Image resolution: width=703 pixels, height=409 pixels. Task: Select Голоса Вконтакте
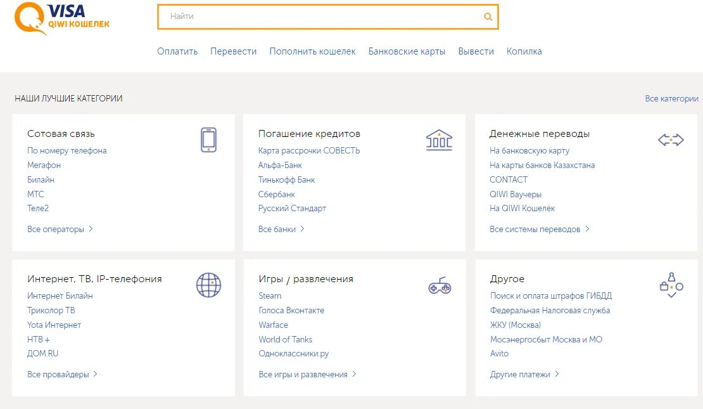pos(291,310)
